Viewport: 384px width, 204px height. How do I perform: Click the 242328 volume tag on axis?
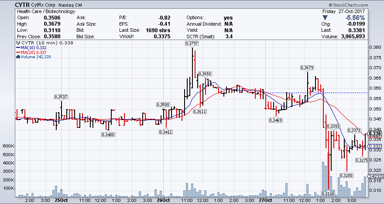[375, 176]
